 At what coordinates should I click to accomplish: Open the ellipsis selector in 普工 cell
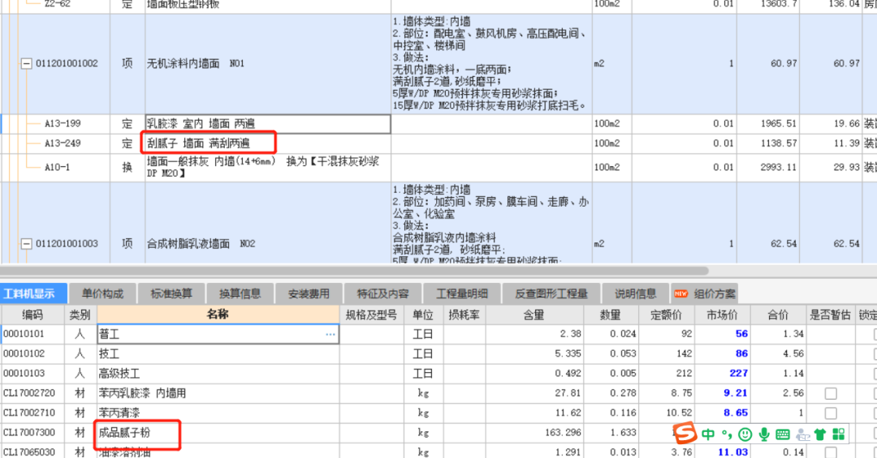click(x=330, y=334)
